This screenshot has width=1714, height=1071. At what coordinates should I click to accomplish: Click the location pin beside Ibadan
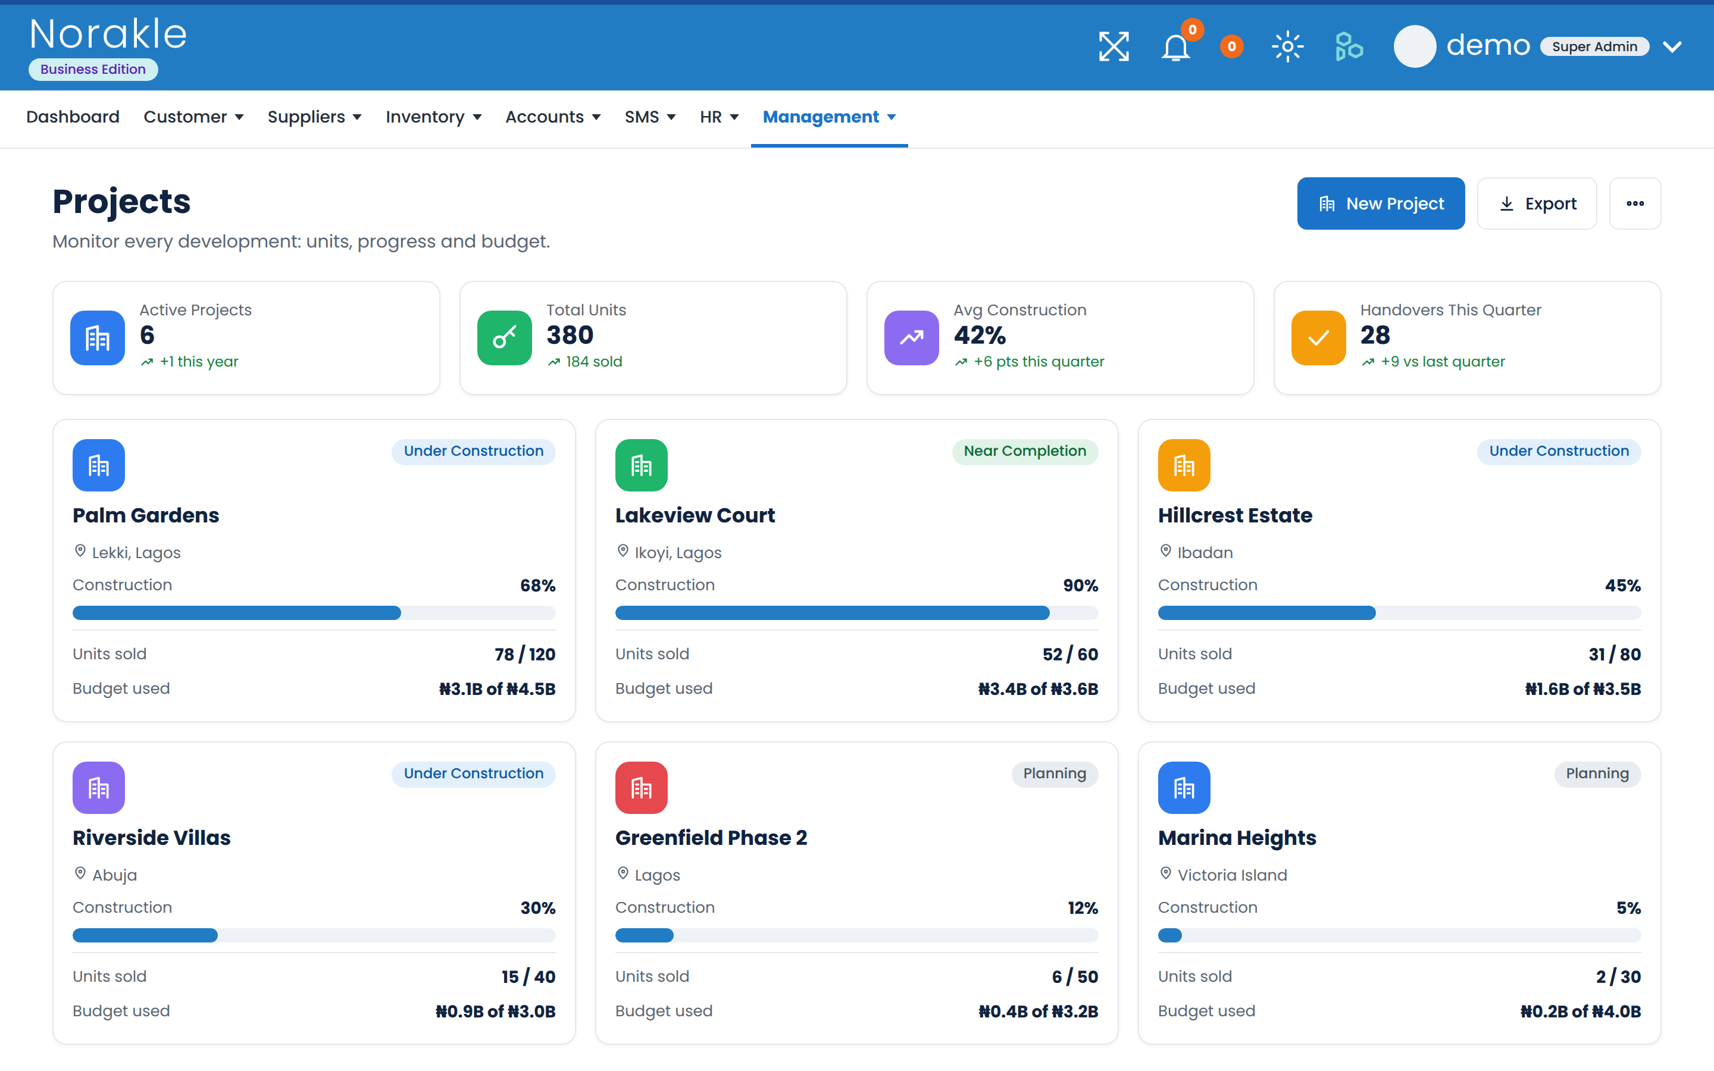[x=1165, y=551]
